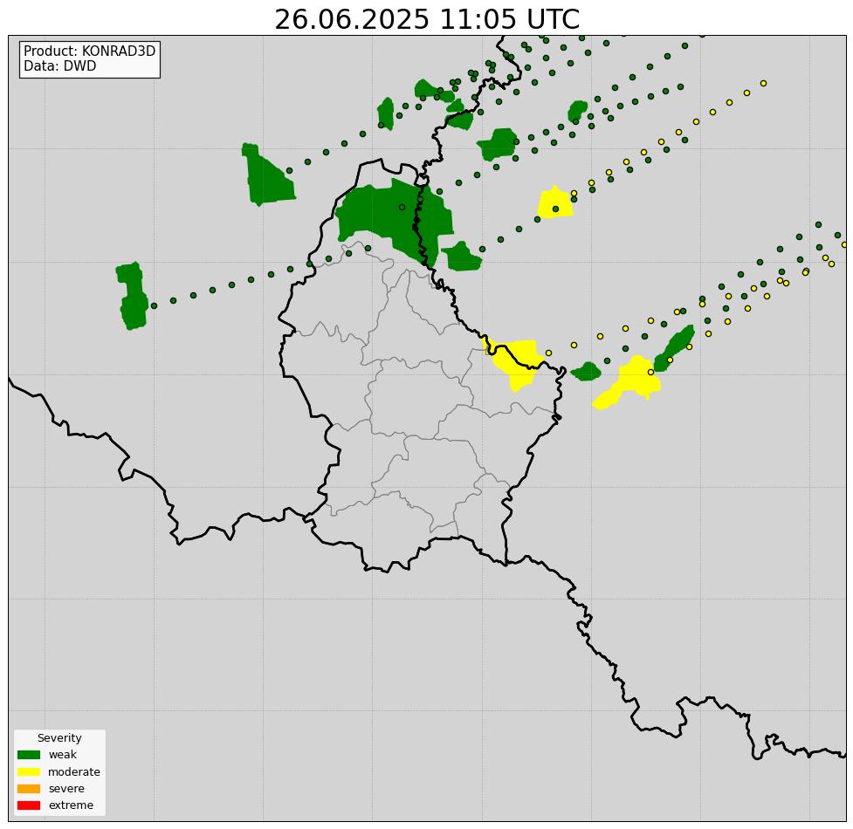The width and height of the screenshot is (853, 829).
Task: Click the green weak severity legend swatch
Action: tap(29, 755)
